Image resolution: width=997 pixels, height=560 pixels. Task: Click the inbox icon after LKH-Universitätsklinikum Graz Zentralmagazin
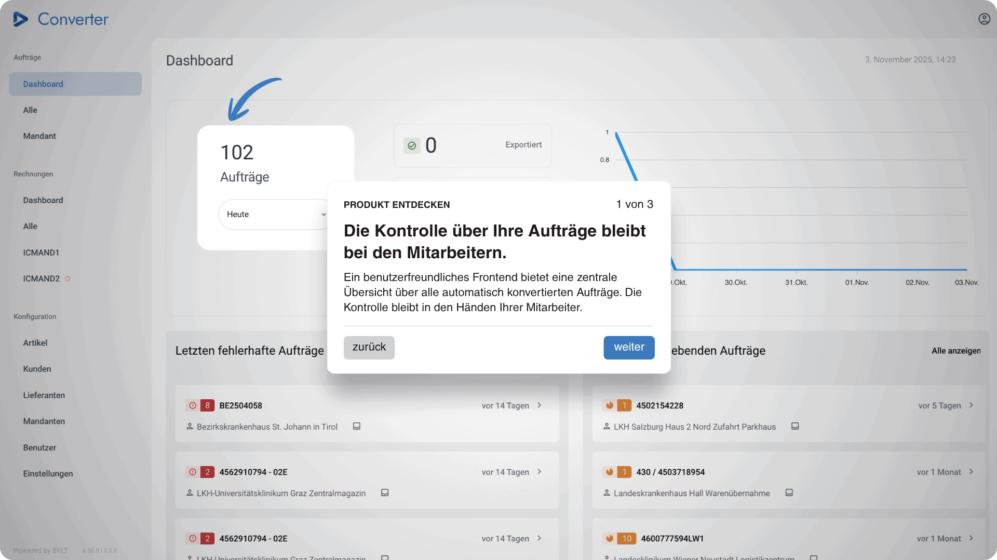click(385, 493)
